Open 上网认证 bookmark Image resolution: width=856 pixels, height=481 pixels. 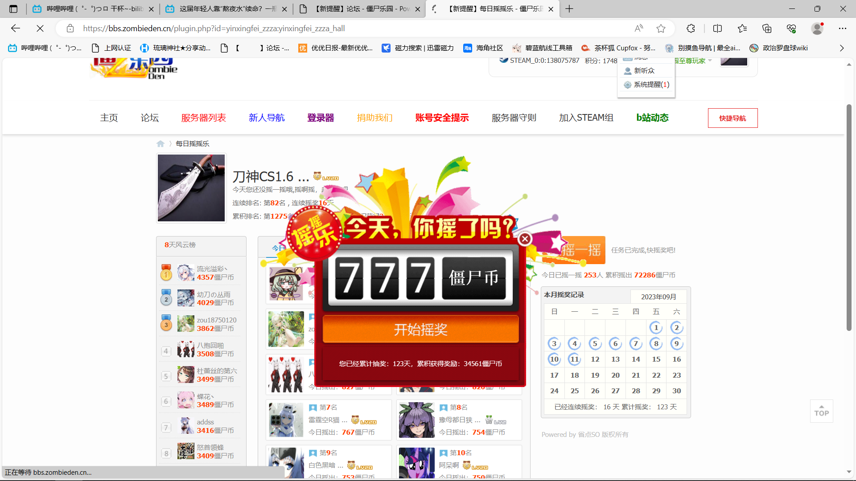(111, 48)
